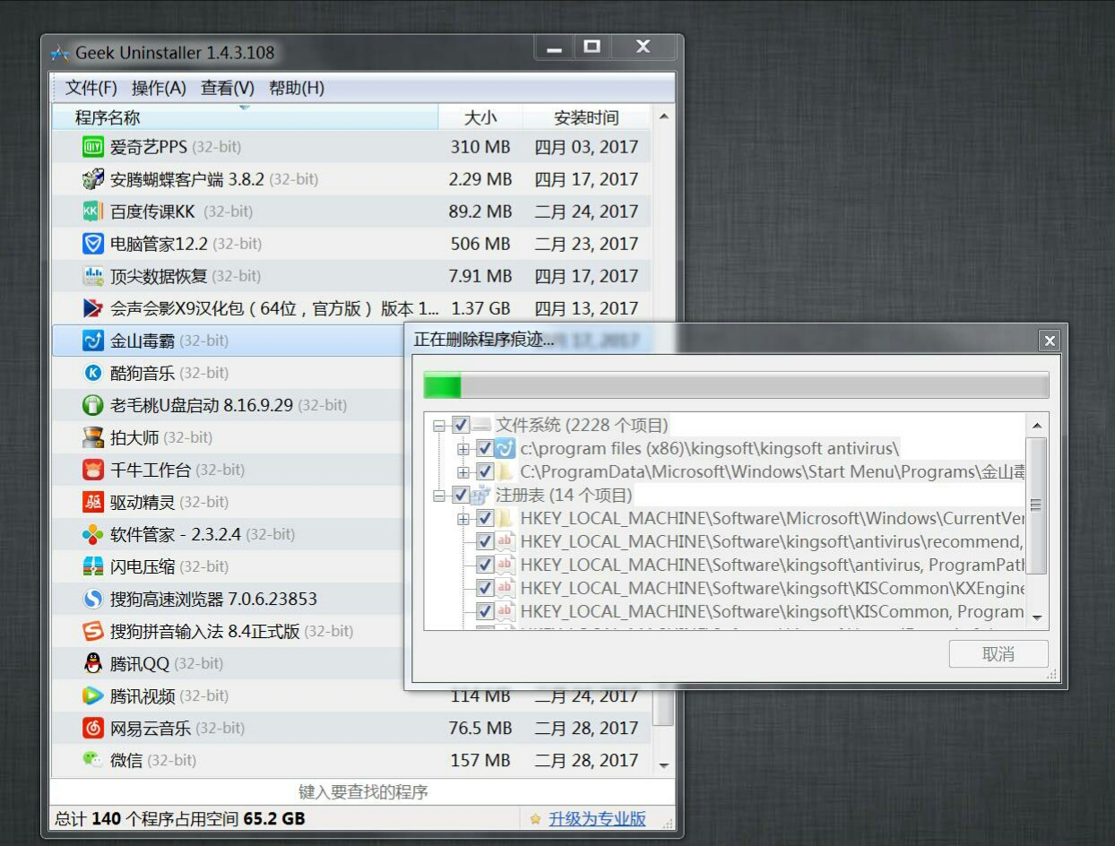Click the 百度传课KK icon
The width and height of the screenshot is (1115, 846).
[x=93, y=211]
